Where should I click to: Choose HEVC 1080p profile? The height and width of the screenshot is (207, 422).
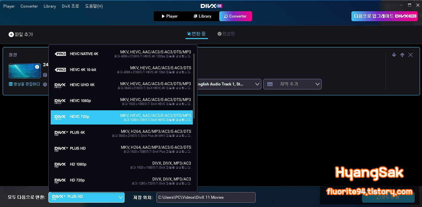pyautogui.click(x=122, y=101)
